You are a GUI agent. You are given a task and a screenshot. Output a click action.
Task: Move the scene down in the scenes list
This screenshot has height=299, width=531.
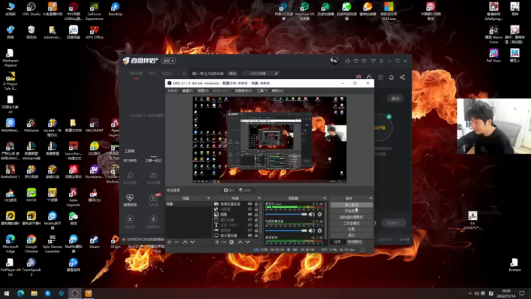(192, 242)
